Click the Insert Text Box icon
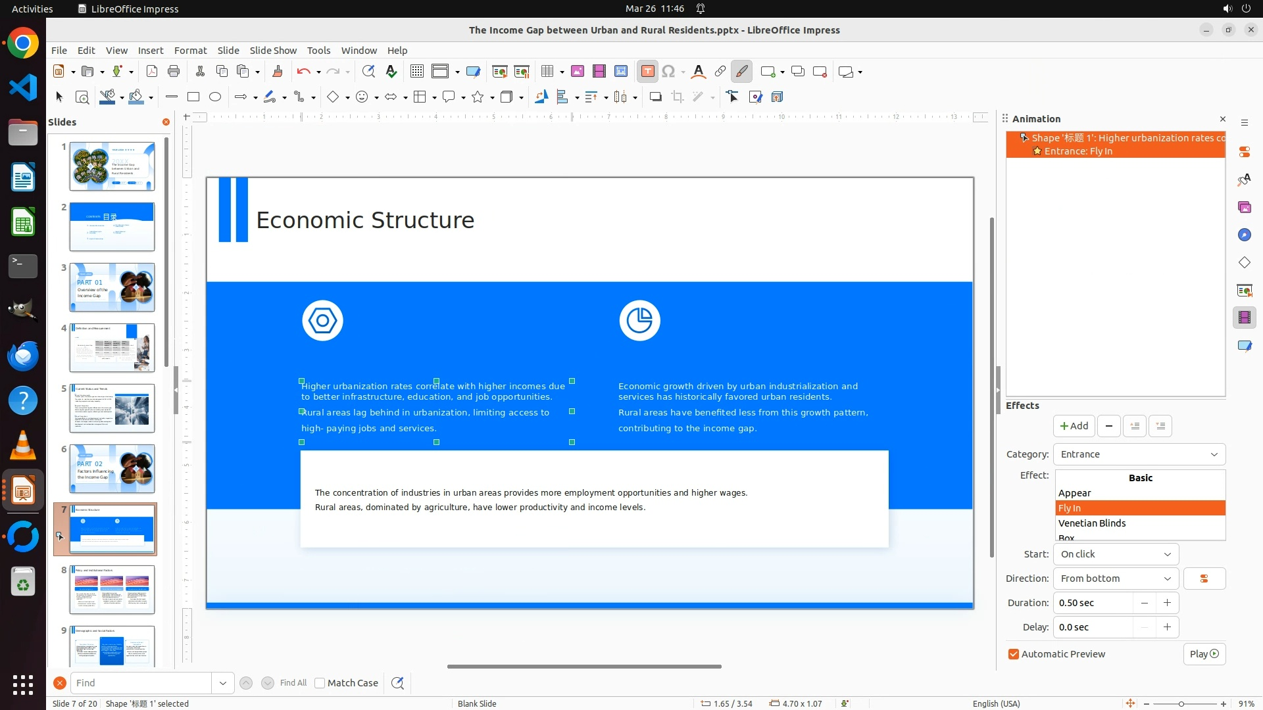 pyautogui.click(x=647, y=72)
